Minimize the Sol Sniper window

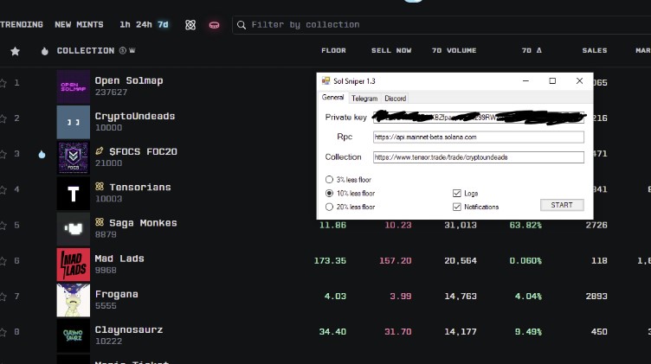[525, 81]
